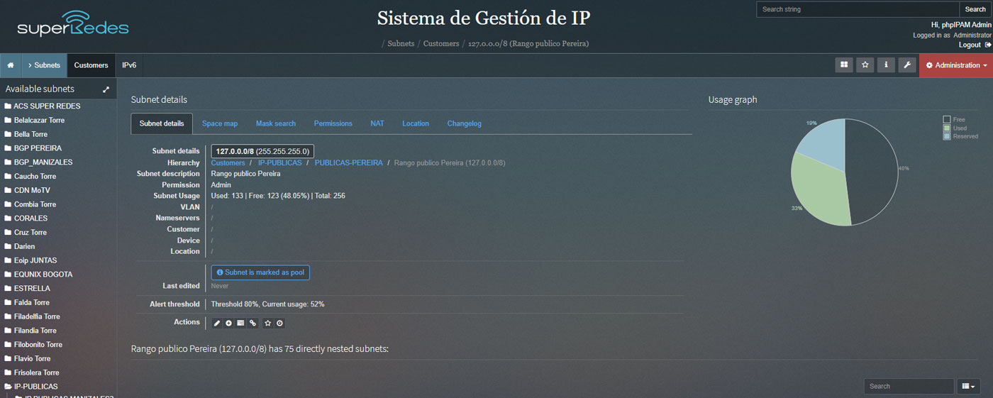This screenshot has width=993, height=398.
Task: Open favourites star in top toolbar
Action: tap(865, 65)
